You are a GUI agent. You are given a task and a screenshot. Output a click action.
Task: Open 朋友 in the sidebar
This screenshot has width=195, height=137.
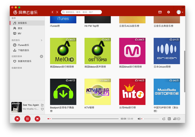[27, 28]
